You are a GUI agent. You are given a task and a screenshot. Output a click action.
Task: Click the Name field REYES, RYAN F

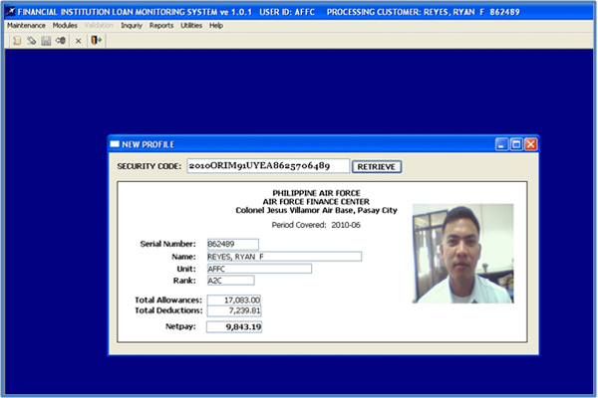click(284, 257)
